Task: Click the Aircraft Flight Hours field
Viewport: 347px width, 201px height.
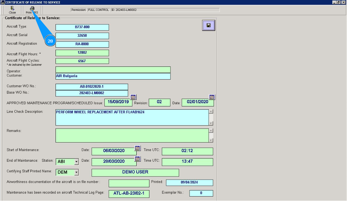Action: pos(82,53)
